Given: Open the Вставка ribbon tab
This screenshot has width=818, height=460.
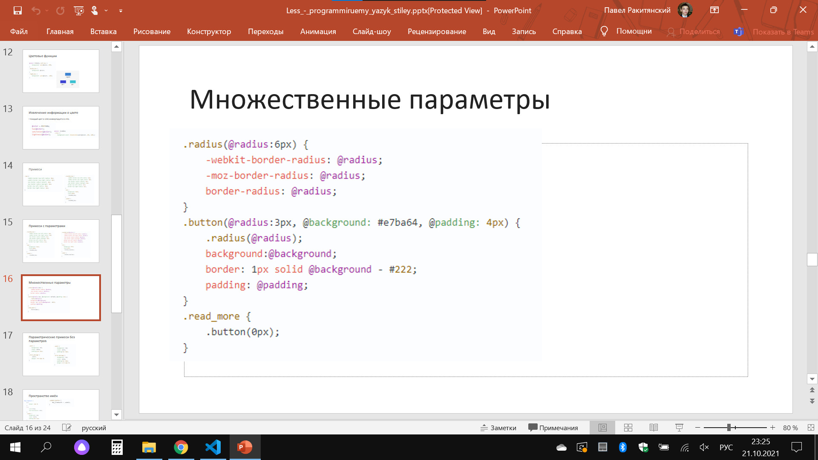Looking at the screenshot, I should (x=103, y=32).
